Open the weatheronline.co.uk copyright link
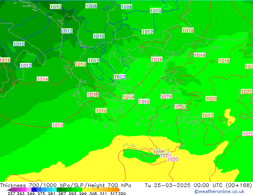This screenshot has width=253, height=195. tap(219, 191)
